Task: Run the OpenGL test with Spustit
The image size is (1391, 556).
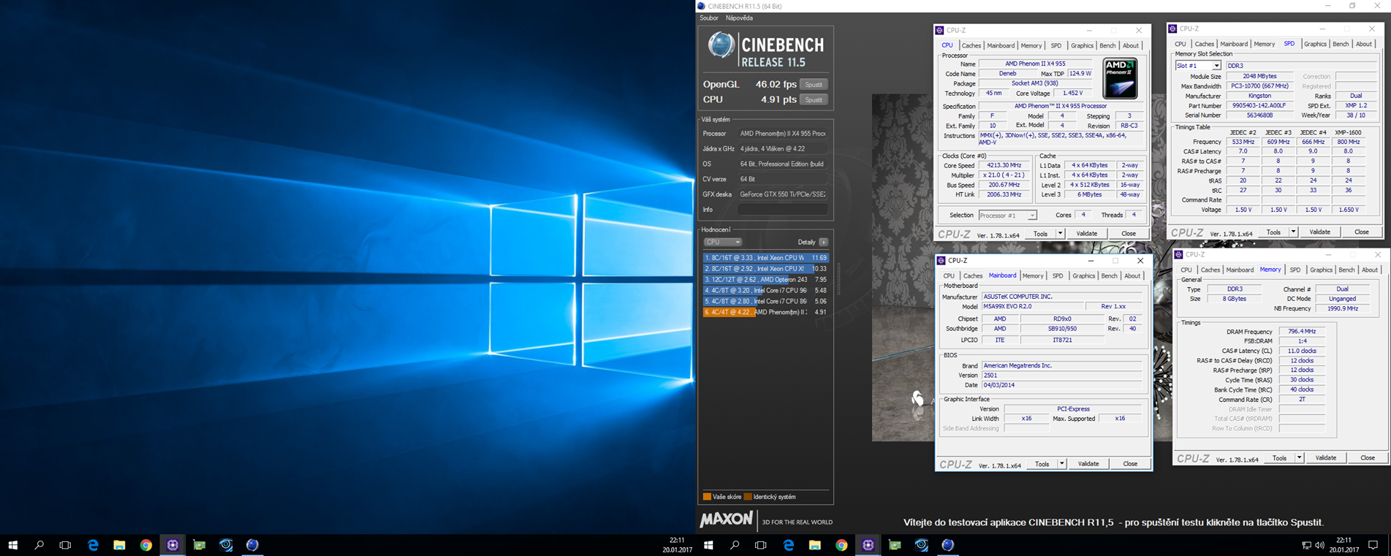Action: [x=814, y=85]
